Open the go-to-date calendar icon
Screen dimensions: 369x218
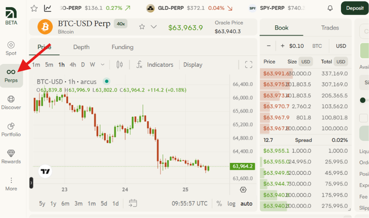pos(133,203)
